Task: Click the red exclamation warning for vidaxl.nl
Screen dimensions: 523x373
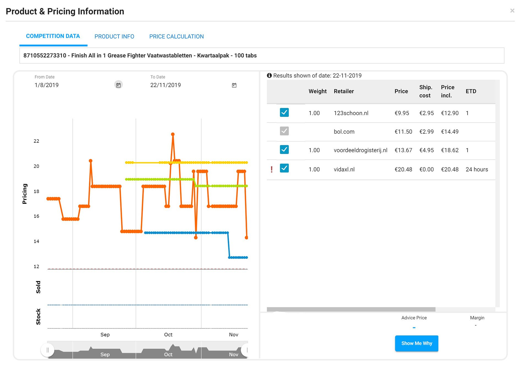Action: point(272,169)
